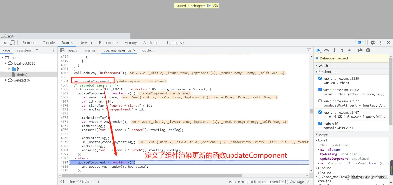This screenshot has width=393, height=185.
Task: Open the Memory tab
Action: [x=130, y=43]
